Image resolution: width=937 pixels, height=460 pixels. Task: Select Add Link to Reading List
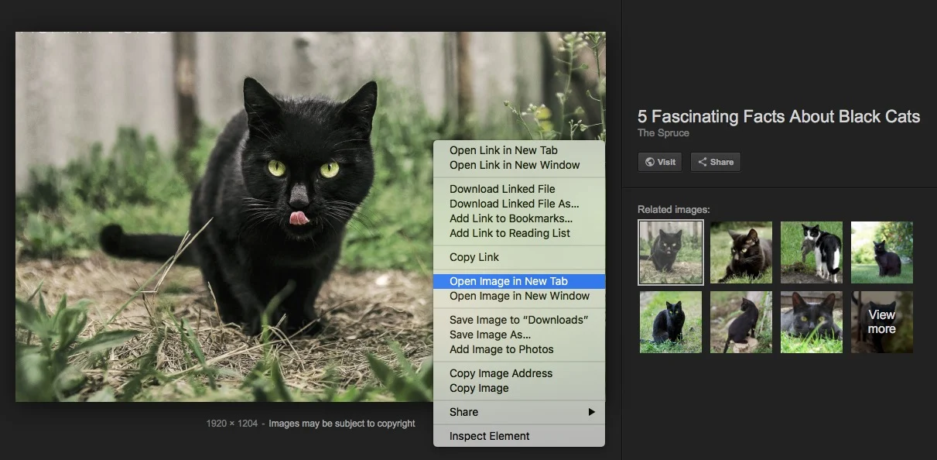pyautogui.click(x=509, y=233)
